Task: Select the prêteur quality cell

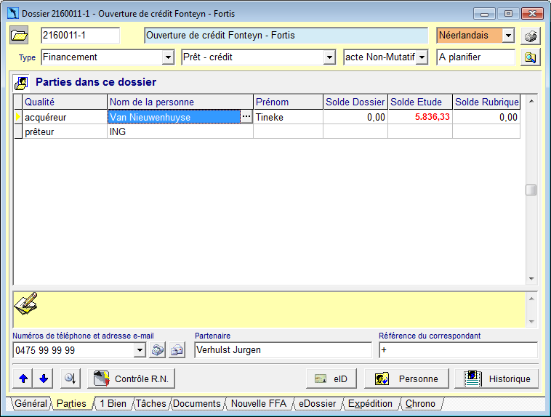Action: click(x=65, y=131)
